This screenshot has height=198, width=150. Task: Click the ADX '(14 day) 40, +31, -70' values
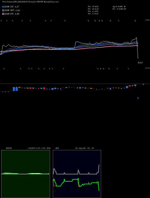[84, 148]
